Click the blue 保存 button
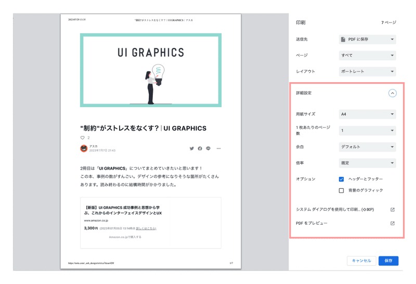The width and height of the screenshot is (416, 284). (x=388, y=261)
